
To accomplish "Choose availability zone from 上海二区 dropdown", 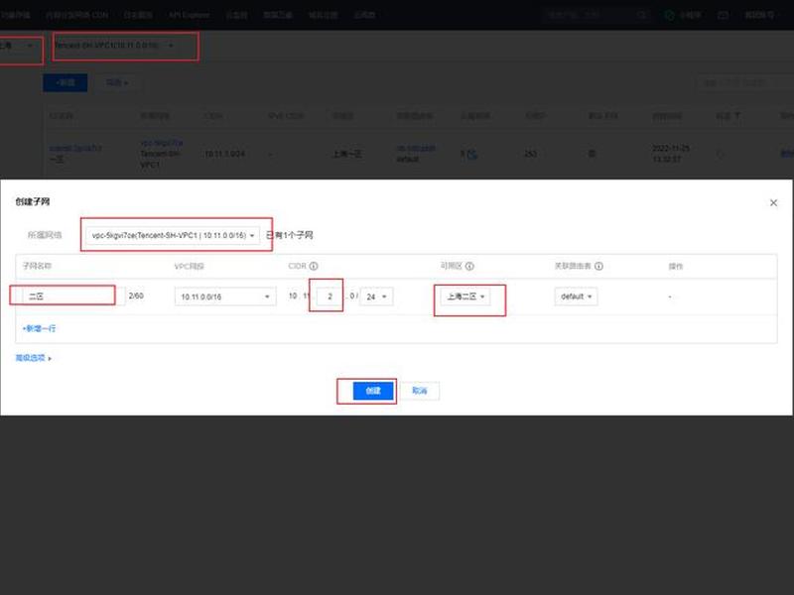I will 465,297.
